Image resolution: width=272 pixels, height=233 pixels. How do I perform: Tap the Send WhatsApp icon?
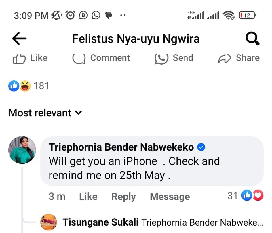[x=161, y=58]
